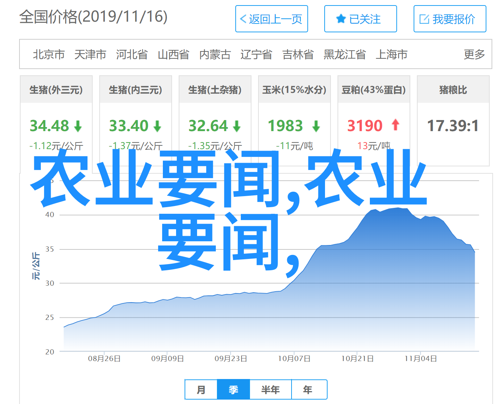
Task: Click the 我要报价 quote button
Action: pos(450,19)
